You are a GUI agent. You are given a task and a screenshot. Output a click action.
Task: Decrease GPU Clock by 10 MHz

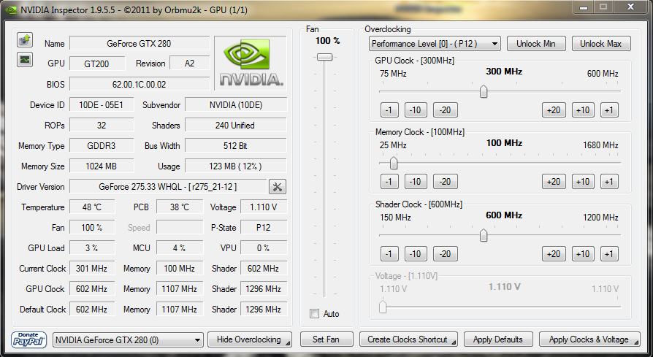(x=415, y=110)
